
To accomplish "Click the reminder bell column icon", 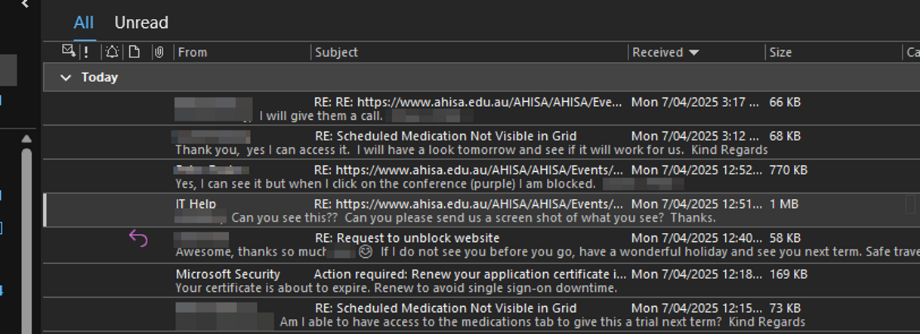I will coord(112,52).
